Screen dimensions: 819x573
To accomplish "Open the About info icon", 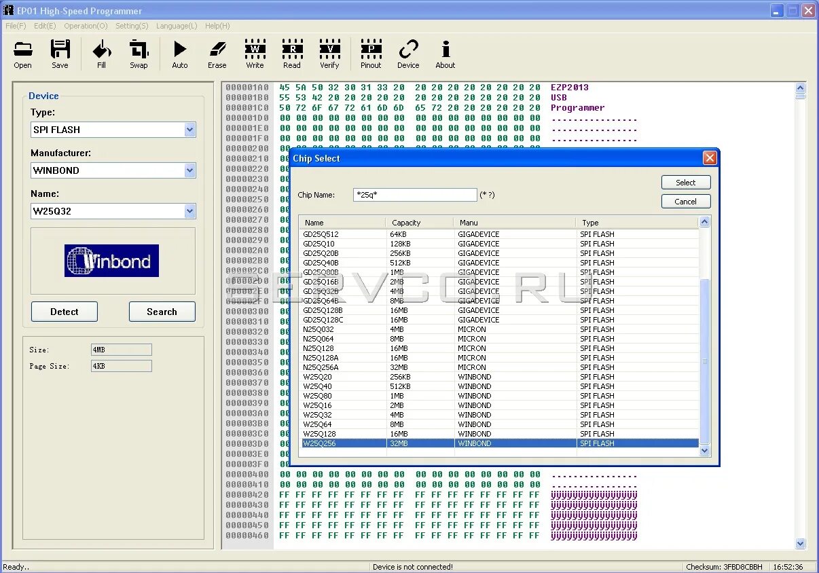I will (x=445, y=54).
